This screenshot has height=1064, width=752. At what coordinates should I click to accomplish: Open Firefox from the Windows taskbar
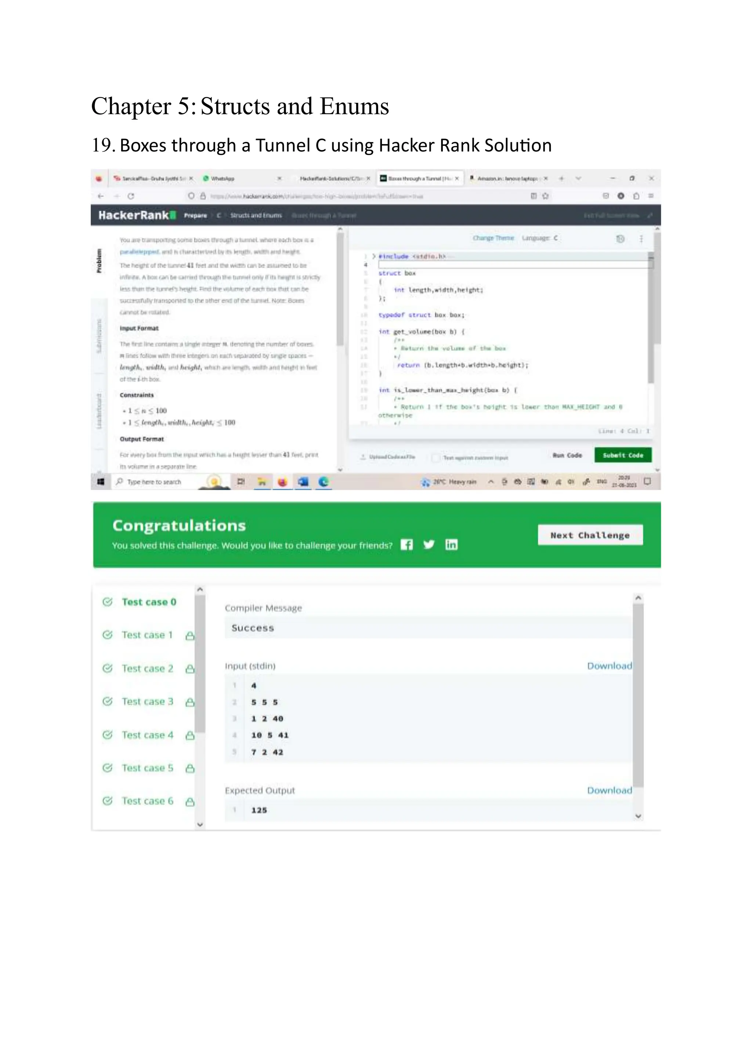282,482
